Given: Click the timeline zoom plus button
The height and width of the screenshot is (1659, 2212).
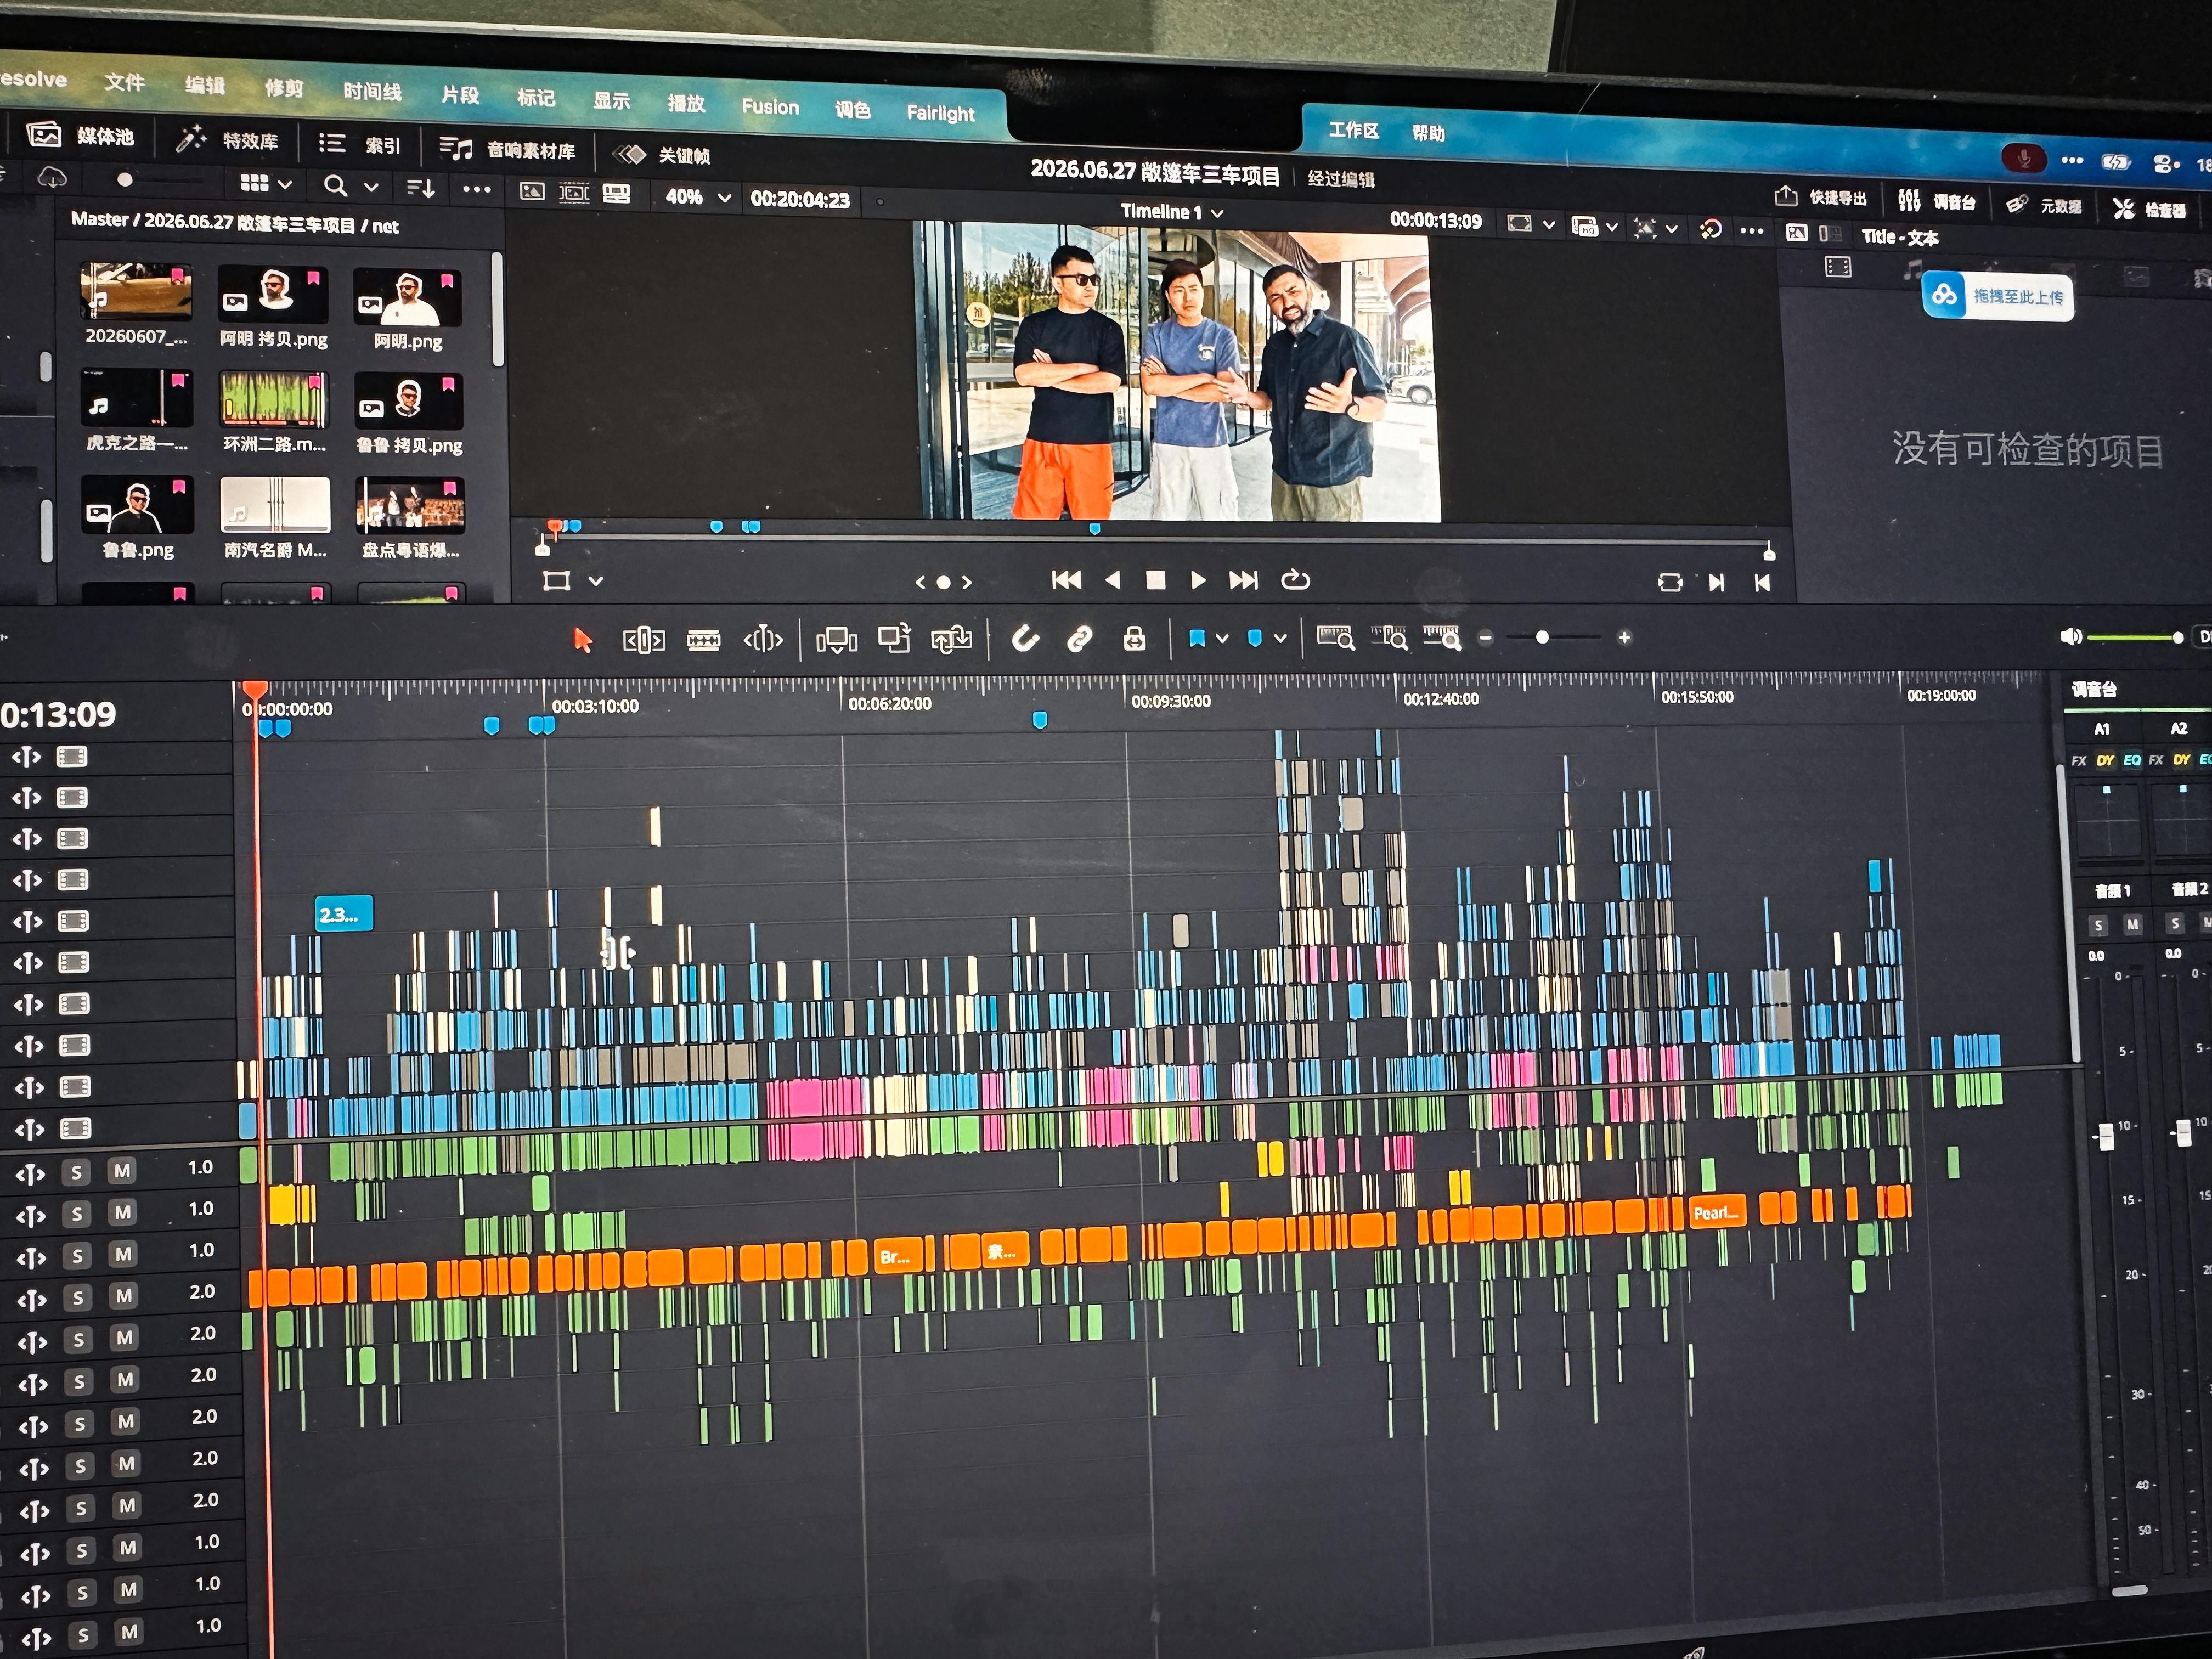Looking at the screenshot, I should tap(1624, 637).
